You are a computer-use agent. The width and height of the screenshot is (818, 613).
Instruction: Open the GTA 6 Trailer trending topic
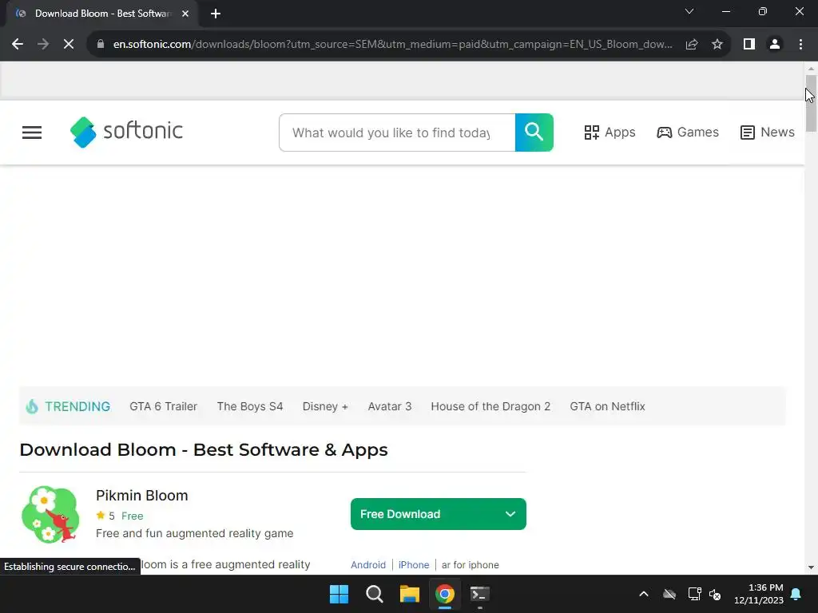point(163,406)
